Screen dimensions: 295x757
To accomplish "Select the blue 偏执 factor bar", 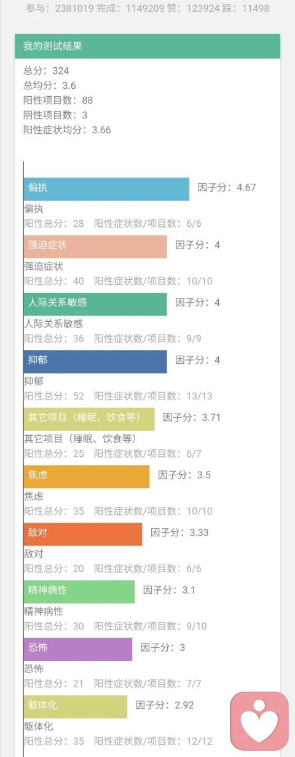I will (106, 189).
